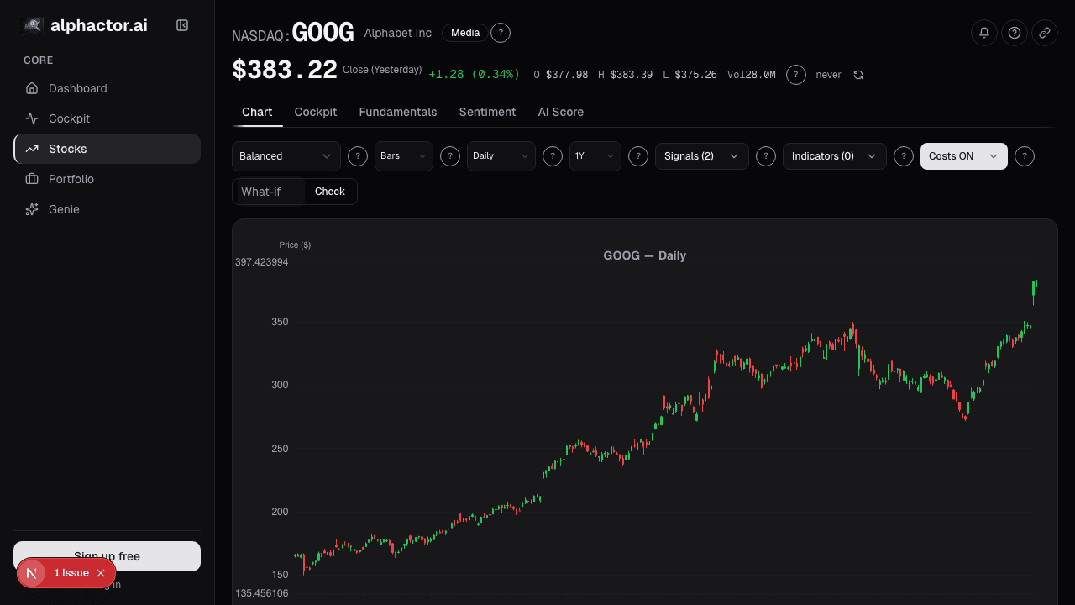Open Genie in sidebar
This screenshot has width=1075, height=605.
coord(107,209)
